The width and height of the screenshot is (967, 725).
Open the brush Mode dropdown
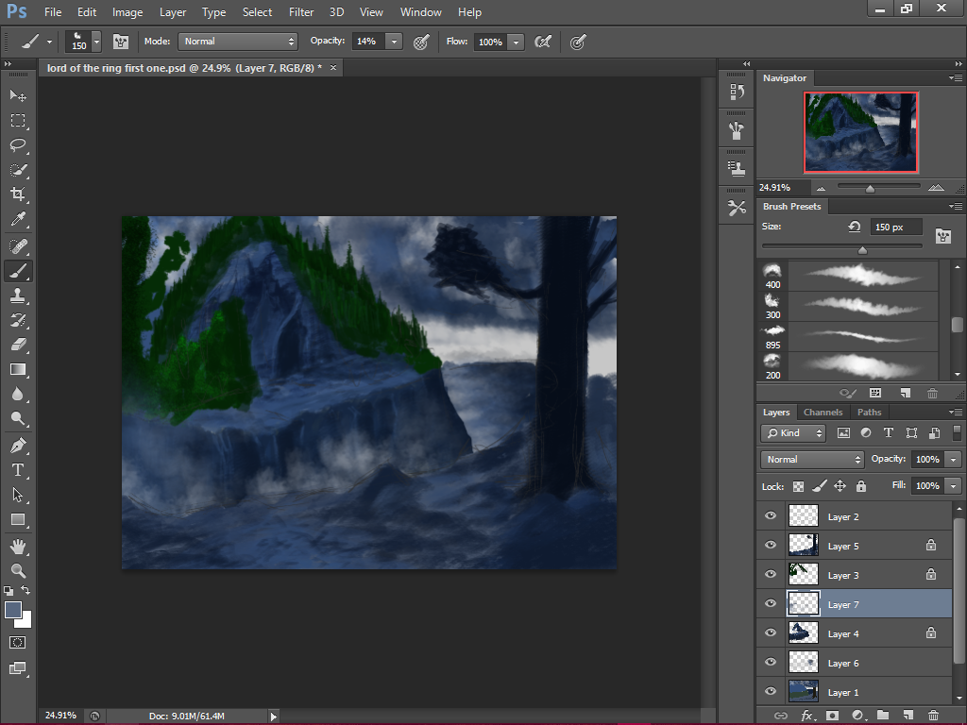(x=238, y=42)
